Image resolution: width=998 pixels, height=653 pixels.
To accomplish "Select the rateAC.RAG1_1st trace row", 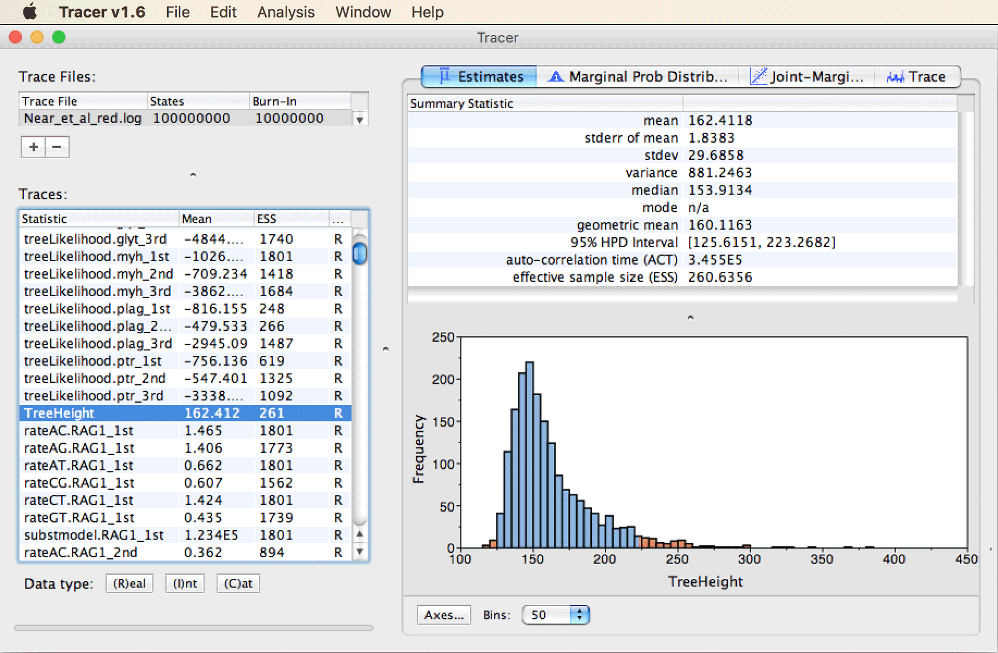I will tap(185, 431).
